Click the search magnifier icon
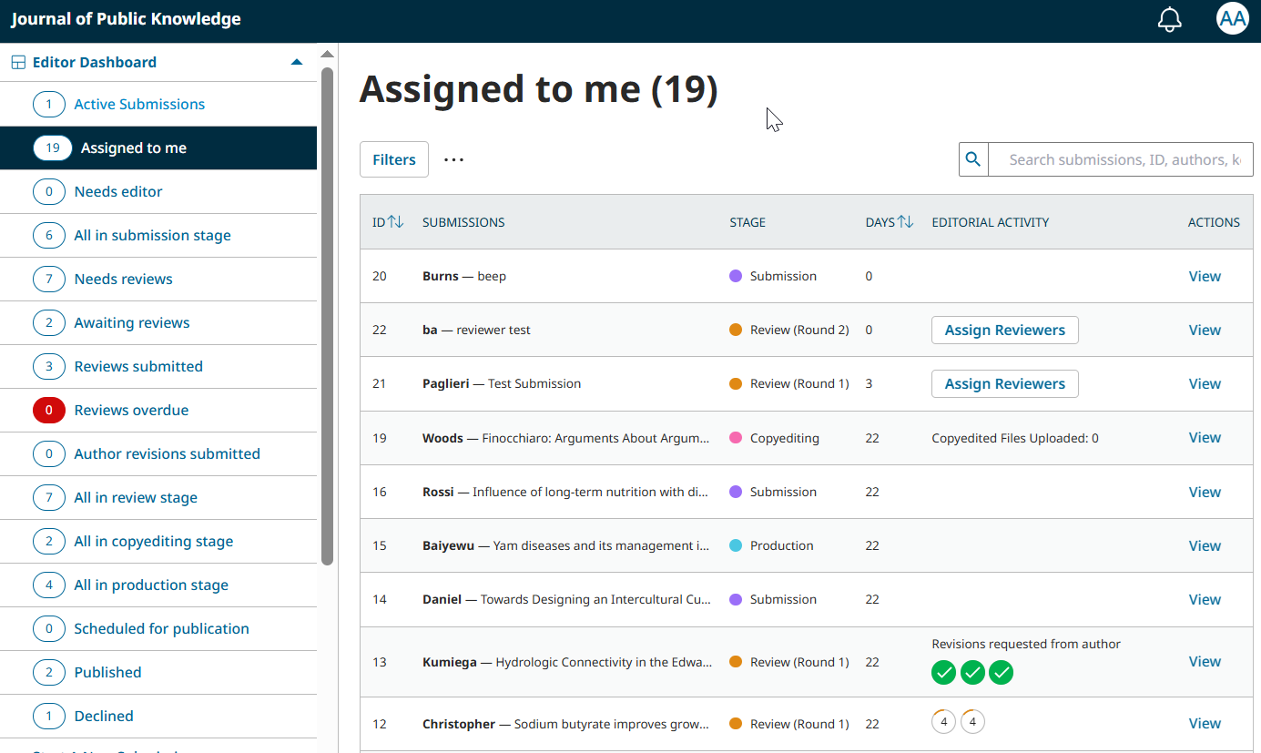Viewport: 1261px width, 753px height. click(x=973, y=159)
